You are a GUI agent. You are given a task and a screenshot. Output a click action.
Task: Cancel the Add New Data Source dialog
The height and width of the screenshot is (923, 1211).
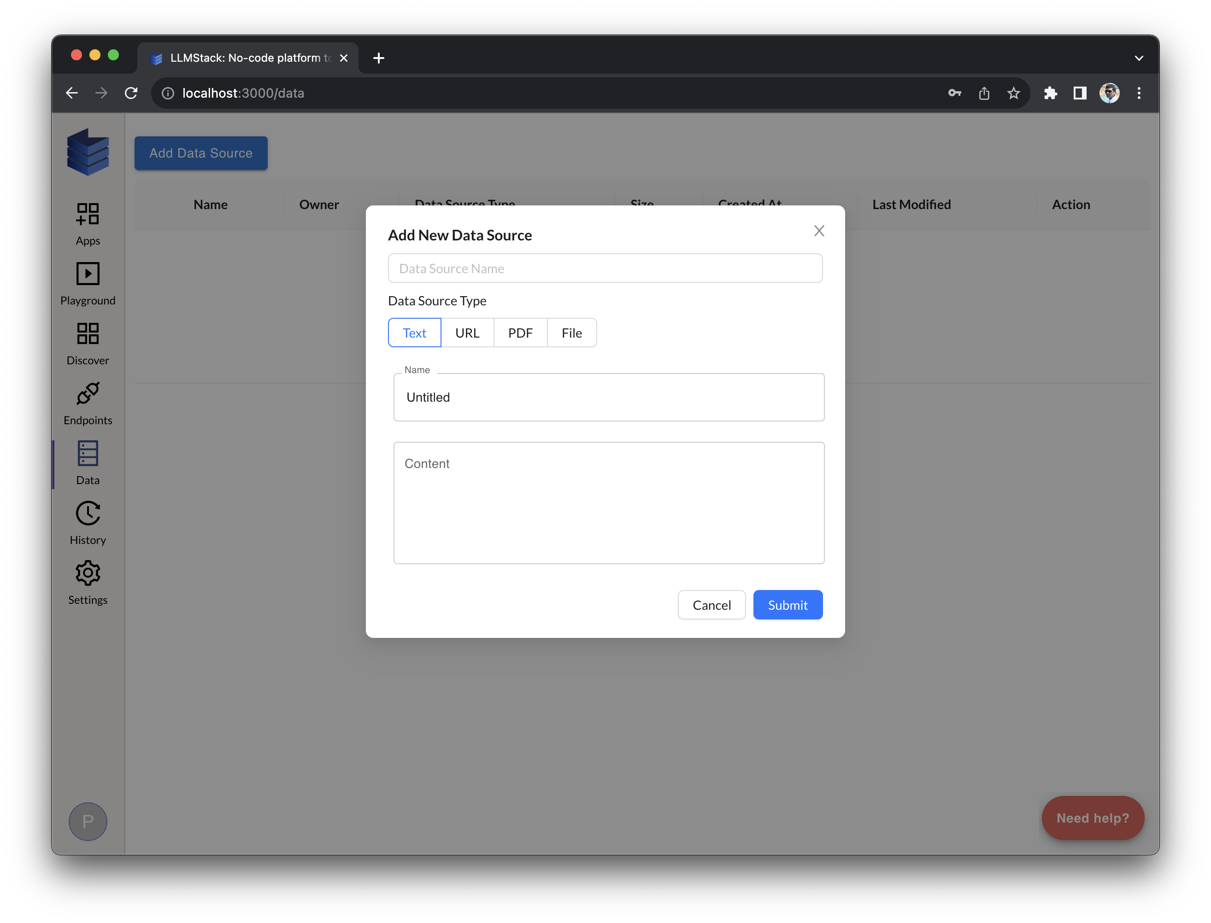pos(711,604)
